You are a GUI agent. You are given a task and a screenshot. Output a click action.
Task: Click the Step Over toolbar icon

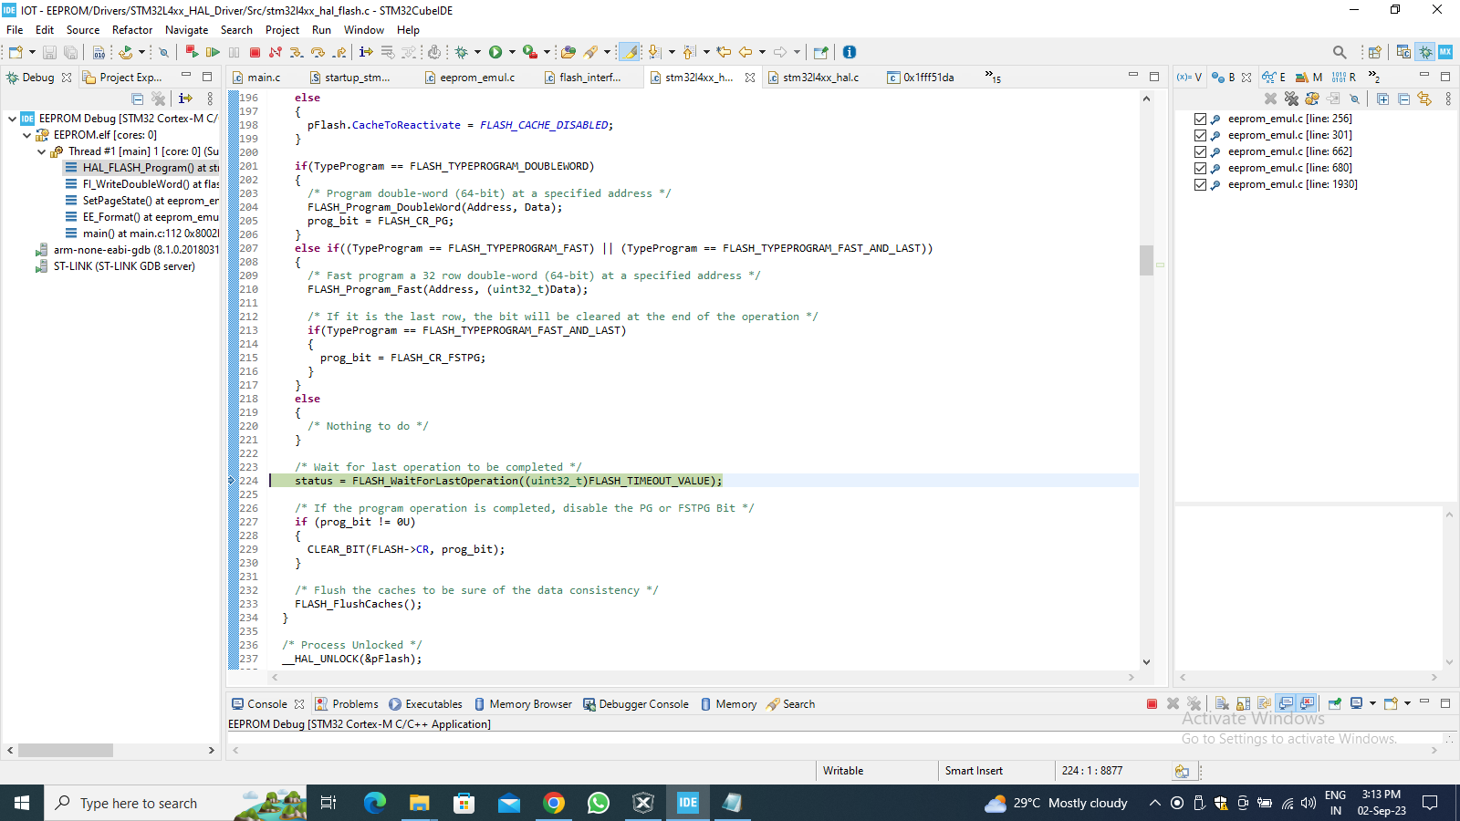pyautogui.click(x=318, y=52)
